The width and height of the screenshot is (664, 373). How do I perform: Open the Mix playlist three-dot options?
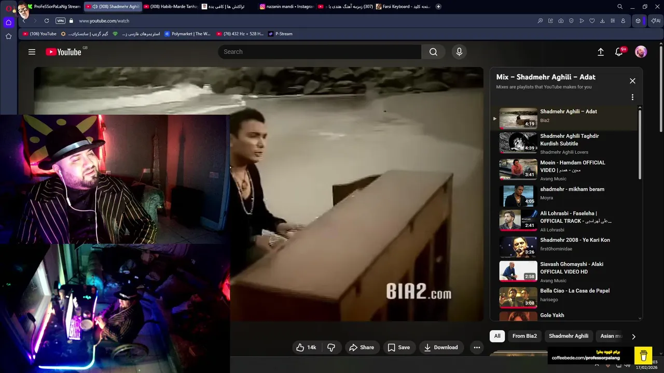(x=632, y=97)
